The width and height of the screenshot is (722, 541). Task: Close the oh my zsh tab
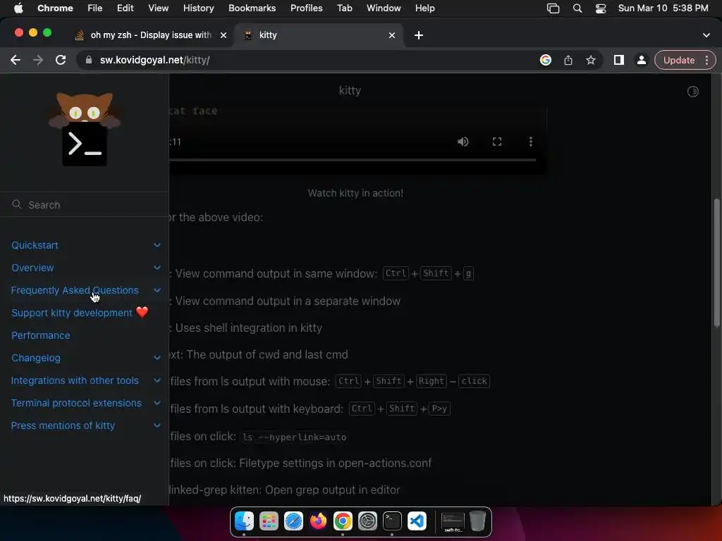[x=224, y=35]
